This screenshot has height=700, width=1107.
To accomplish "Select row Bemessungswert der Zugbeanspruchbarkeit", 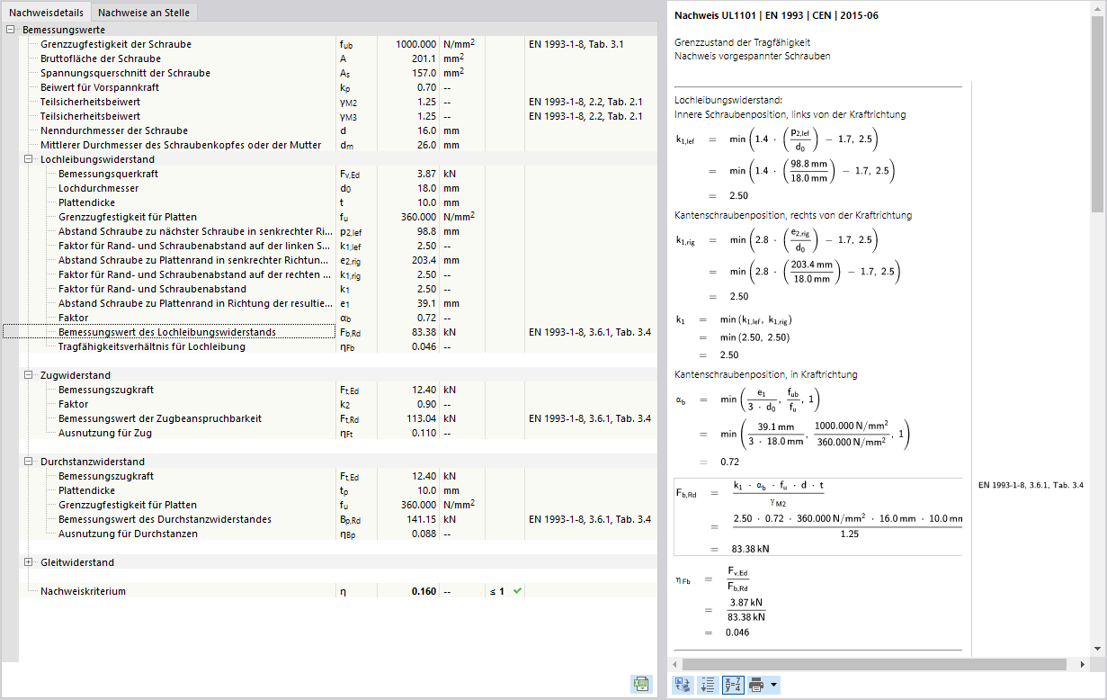I will pyautogui.click(x=337, y=418).
